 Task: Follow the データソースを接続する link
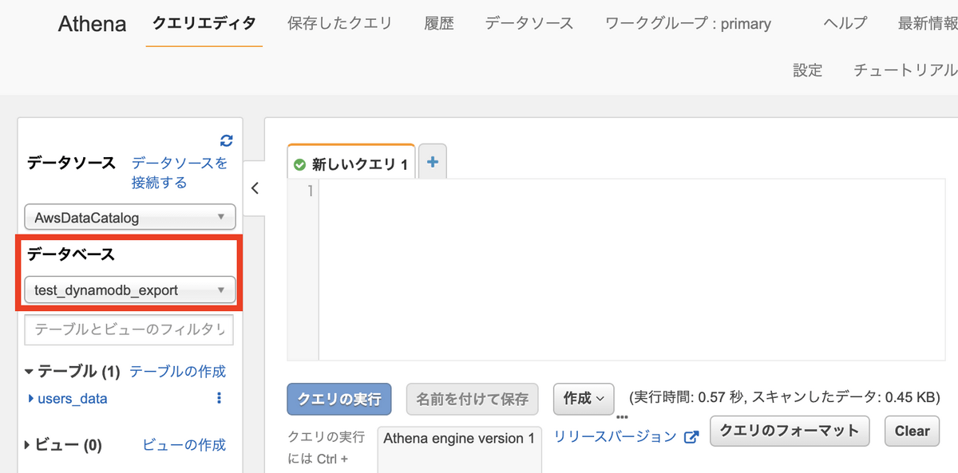pos(180,173)
